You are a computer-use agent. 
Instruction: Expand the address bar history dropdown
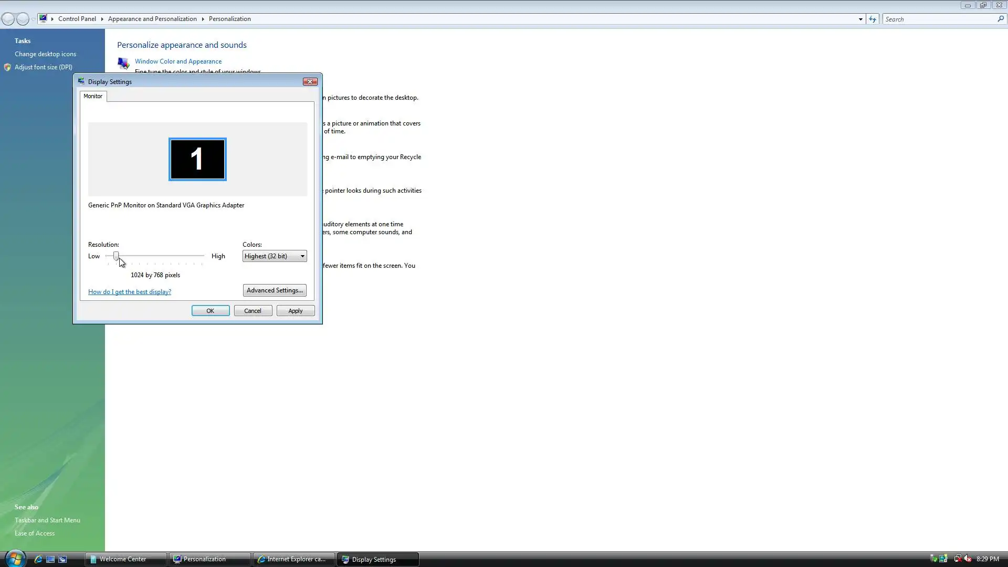click(860, 19)
